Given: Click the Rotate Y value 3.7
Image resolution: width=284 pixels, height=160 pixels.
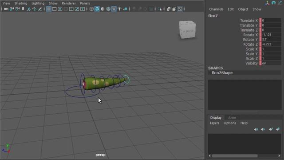Looking at the screenshot, I should tap(271, 40).
